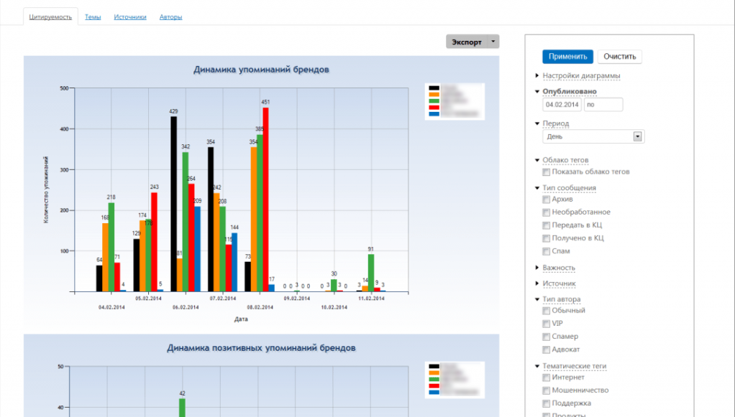Click the 11.02.2014 date axis label

(371, 299)
